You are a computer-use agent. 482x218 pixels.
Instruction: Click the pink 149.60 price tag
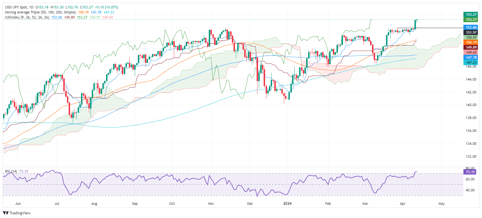(471, 52)
